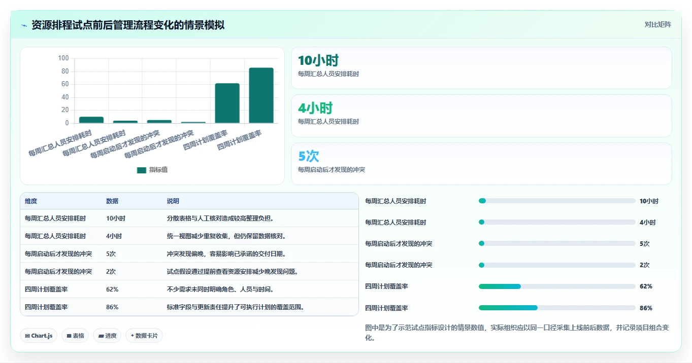Click the footnote starting with 图中是为了示范试点指标设计

click(517, 333)
